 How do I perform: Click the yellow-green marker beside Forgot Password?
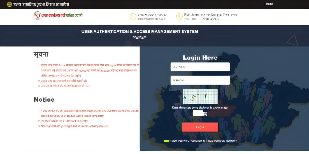tap(166, 141)
